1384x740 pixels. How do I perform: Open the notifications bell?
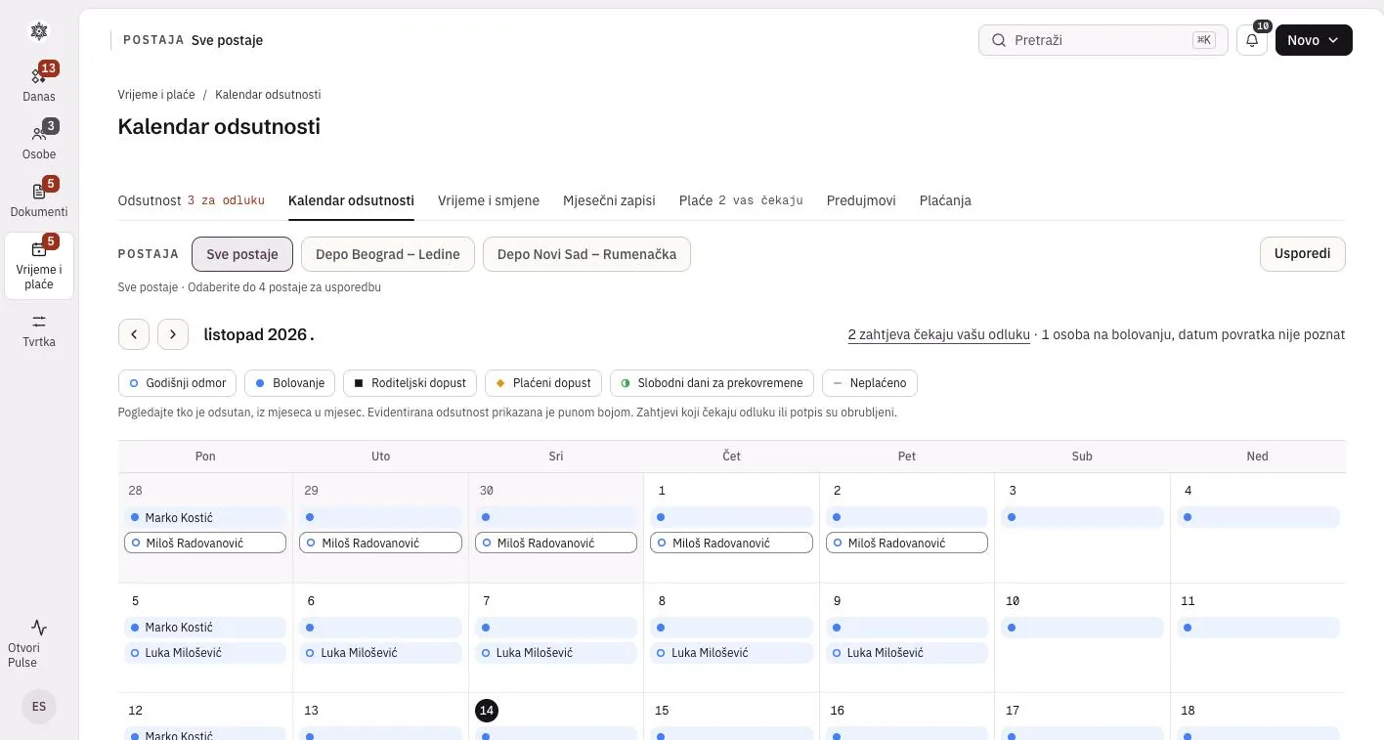(x=1252, y=40)
